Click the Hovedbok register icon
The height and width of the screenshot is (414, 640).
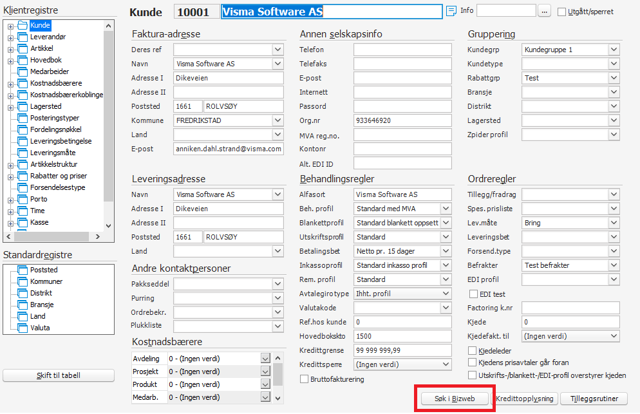[x=23, y=61]
